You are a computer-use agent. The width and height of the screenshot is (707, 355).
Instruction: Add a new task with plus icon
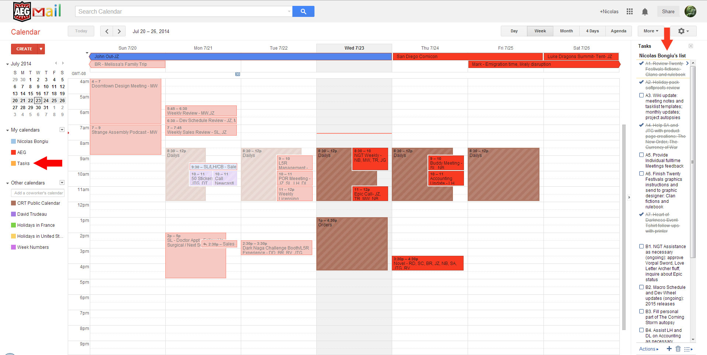coord(669,349)
